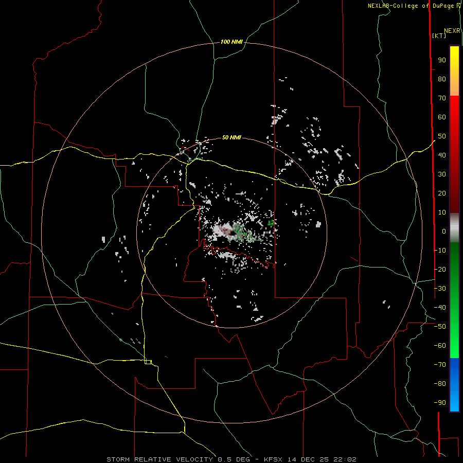Click the -20 value on the velocity scale
The width and height of the screenshot is (463, 463).
(x=440, y=270)
